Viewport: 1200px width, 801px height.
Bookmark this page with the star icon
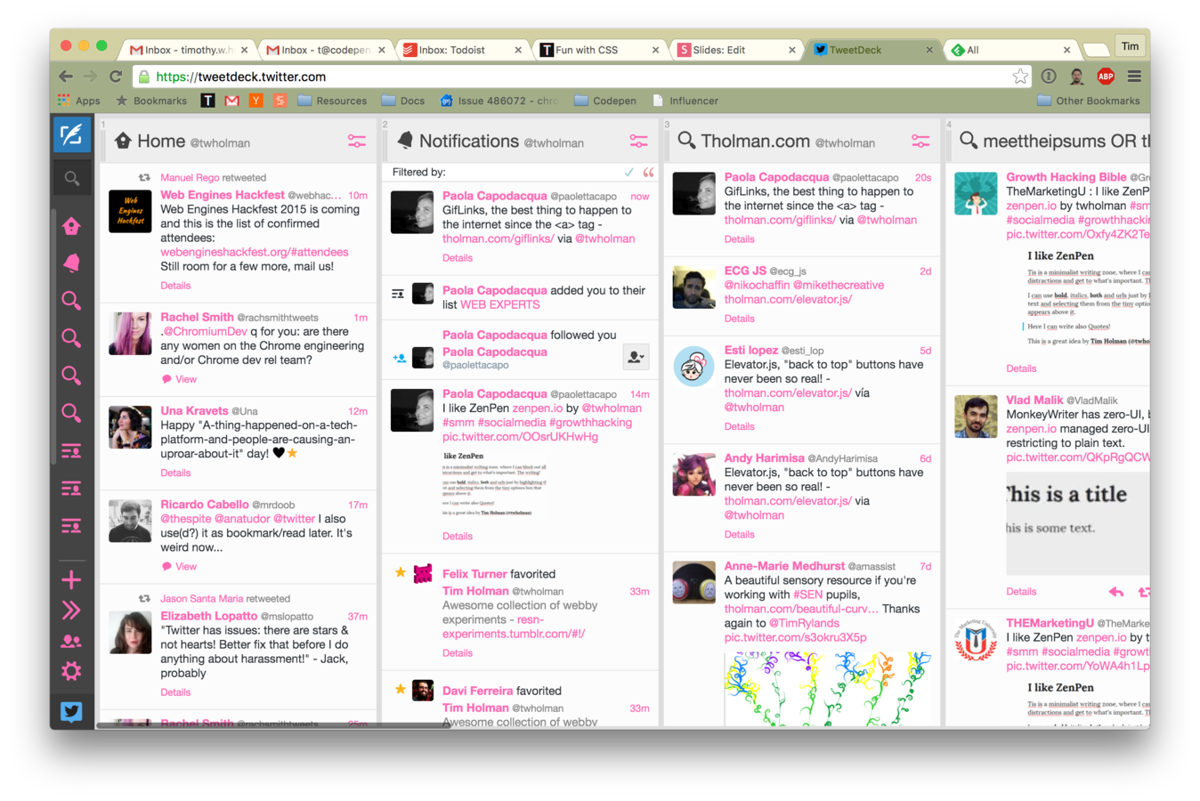pyautogui.click(x=1019, y=77)
